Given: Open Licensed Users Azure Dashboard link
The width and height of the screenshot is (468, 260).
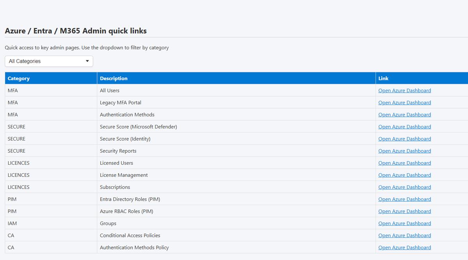Looking at the screenshot, I should [404, 163].
